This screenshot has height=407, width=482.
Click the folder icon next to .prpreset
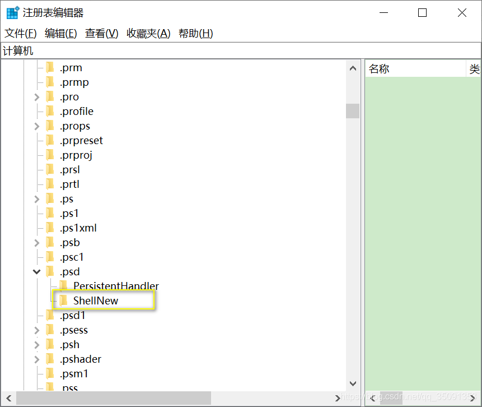click(x=50, y=141)
